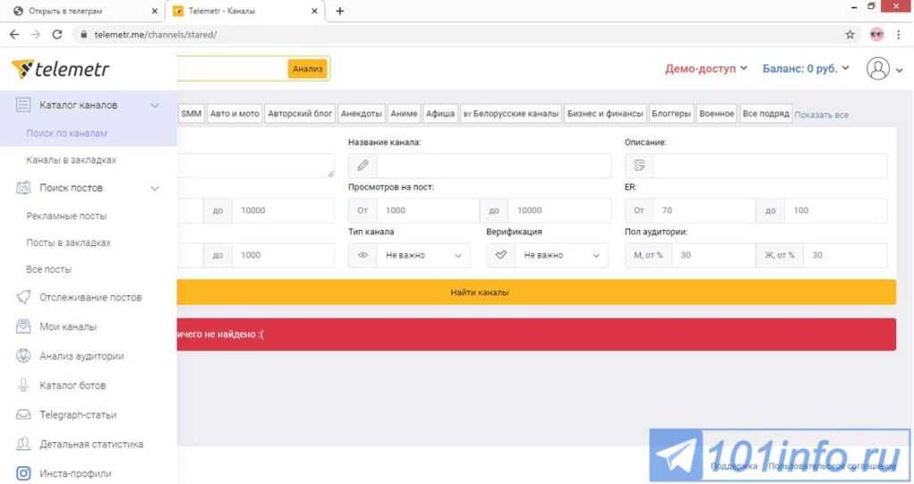Click the Instagram icon beside Инста-профили
This screenshot has height=484, width=914.
coord(24,473)
